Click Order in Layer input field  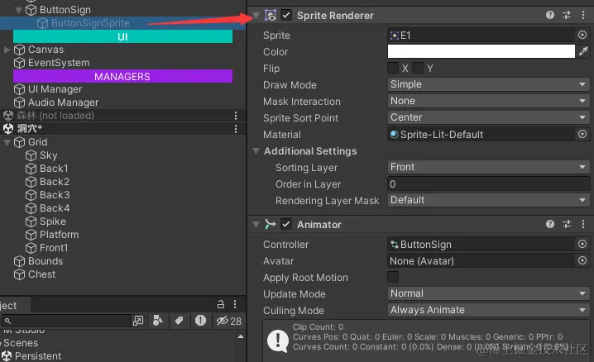(x=488, y=183)
